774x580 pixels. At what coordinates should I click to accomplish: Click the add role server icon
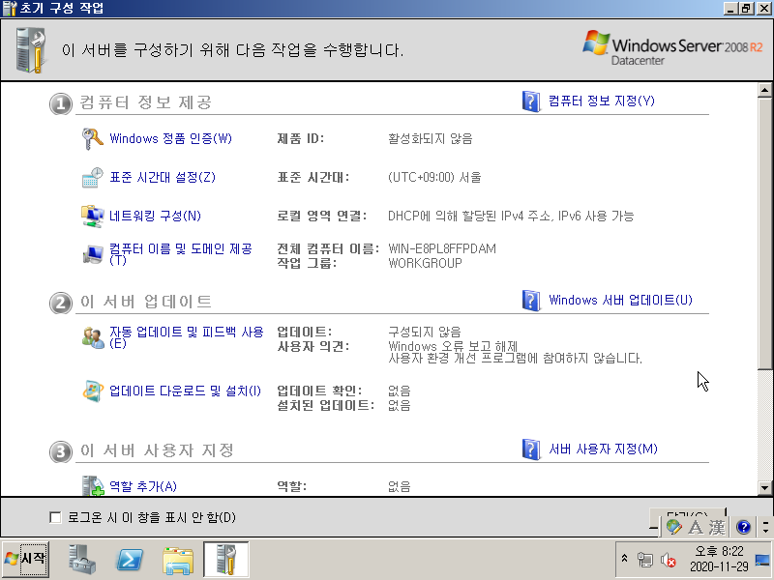click(x=92, y=486)
